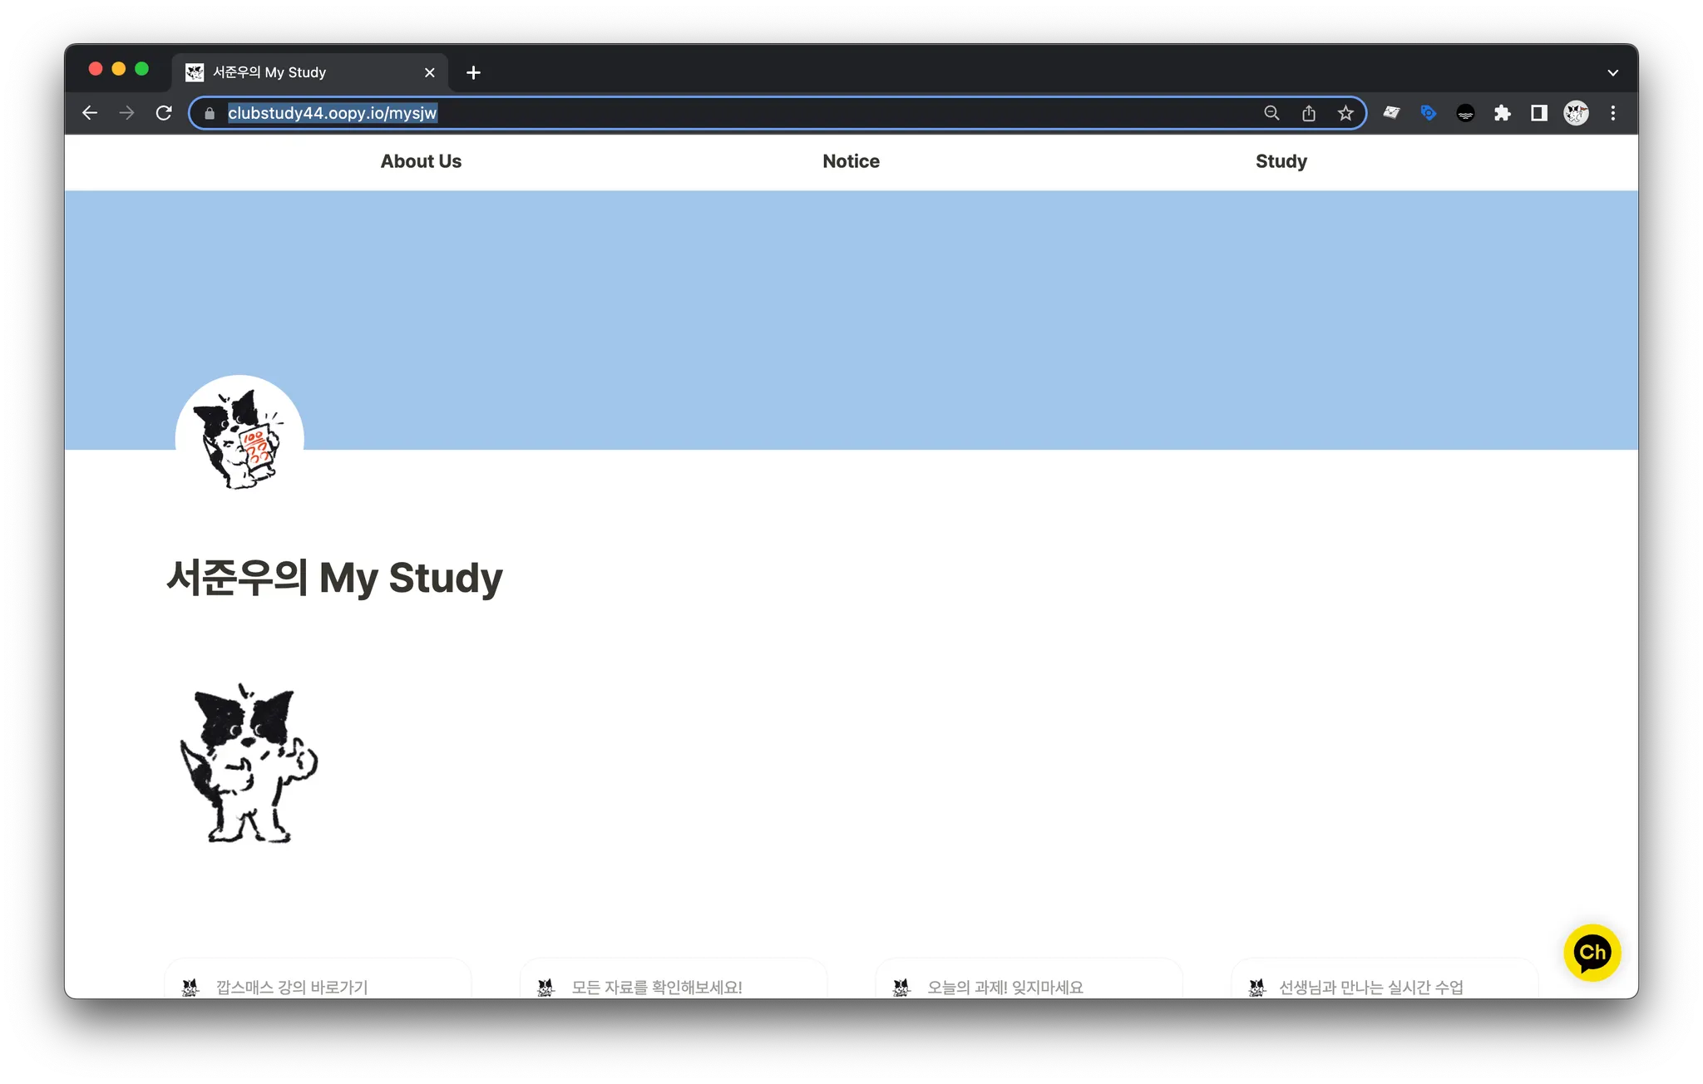
Task: Open the share page icon
Action: pos(1309,113)
